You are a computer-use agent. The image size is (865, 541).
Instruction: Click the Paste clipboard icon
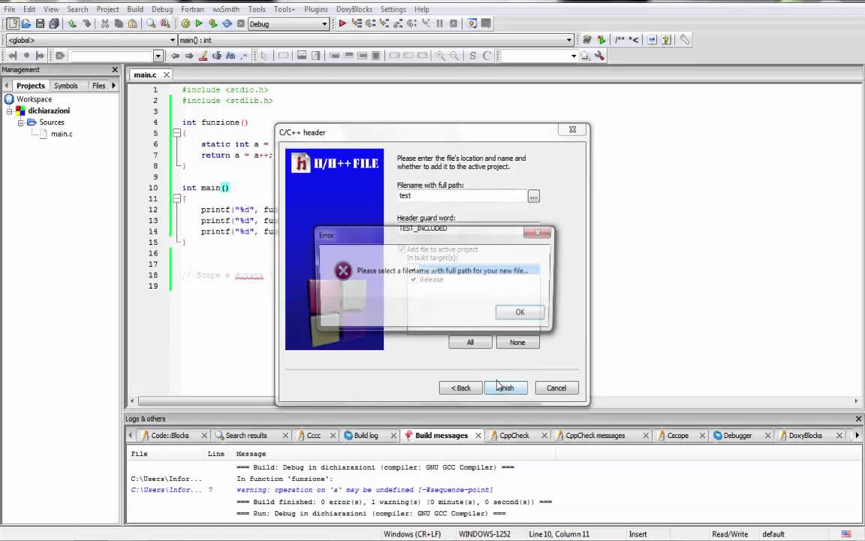[x=132, y=24]
